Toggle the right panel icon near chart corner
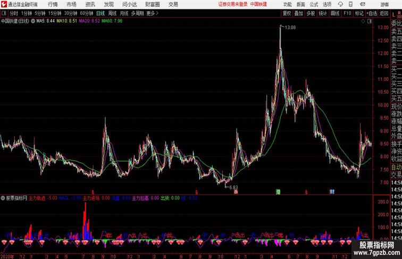 [x=370, y=21]
